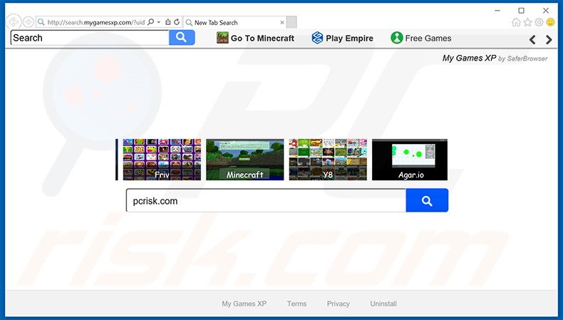Click the Play Empire logo icon
The image size is (563, 320).
pyautogui.click(x=317, y=38)
